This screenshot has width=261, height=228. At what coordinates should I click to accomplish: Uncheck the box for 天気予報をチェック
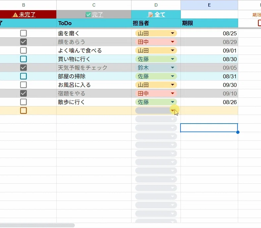point(23,68)
